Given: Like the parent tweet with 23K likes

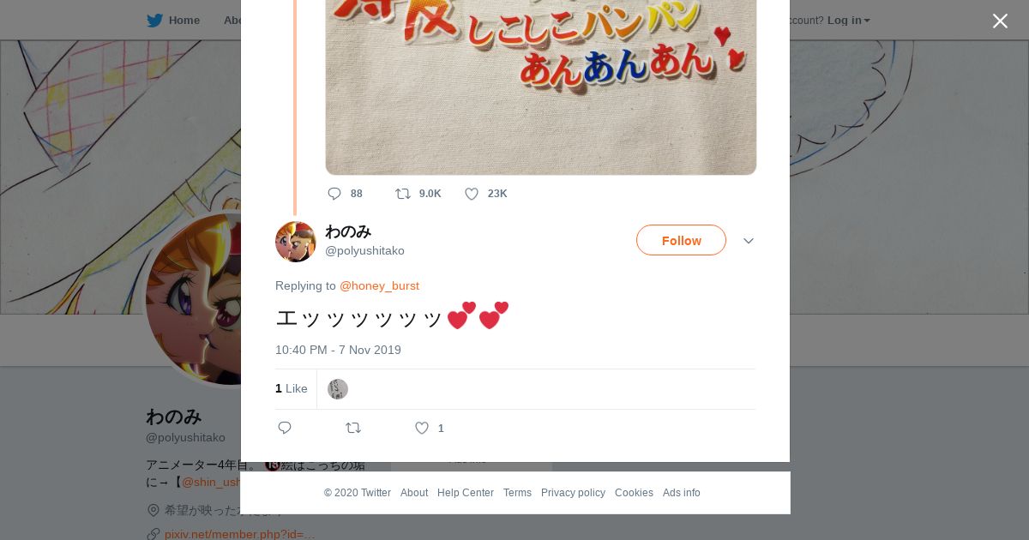Looking at the screenshot, I should 472,194.
